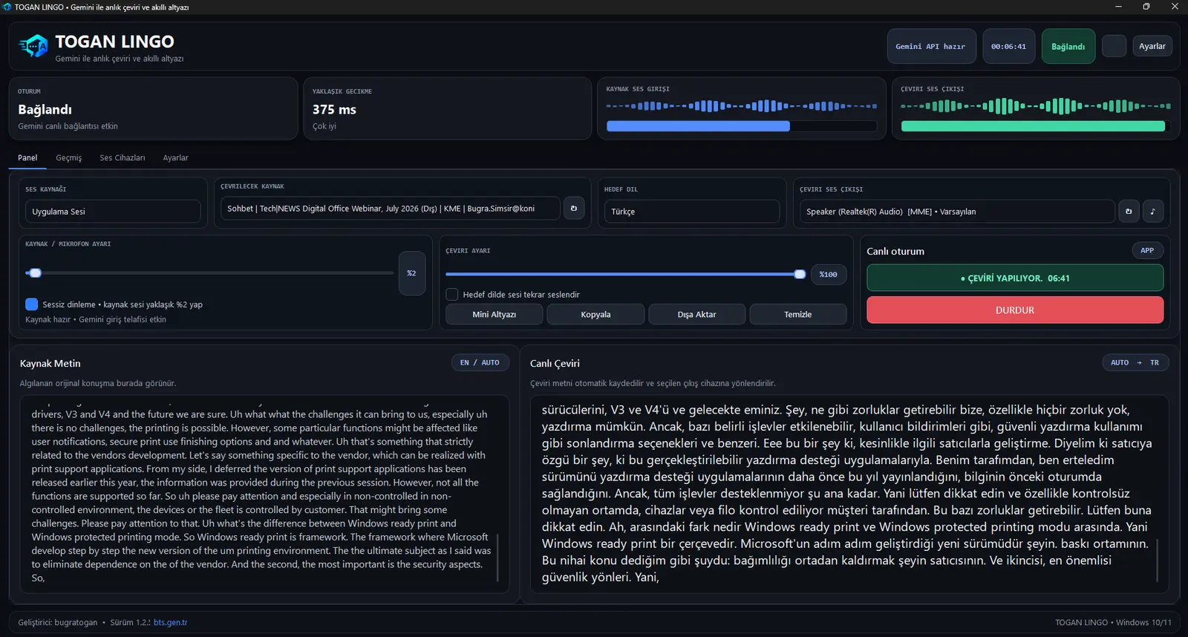This screenshot has height=637, width=1188.
Task: Minimize the TOGAN LINGO window
Action: coord(1118,7)
